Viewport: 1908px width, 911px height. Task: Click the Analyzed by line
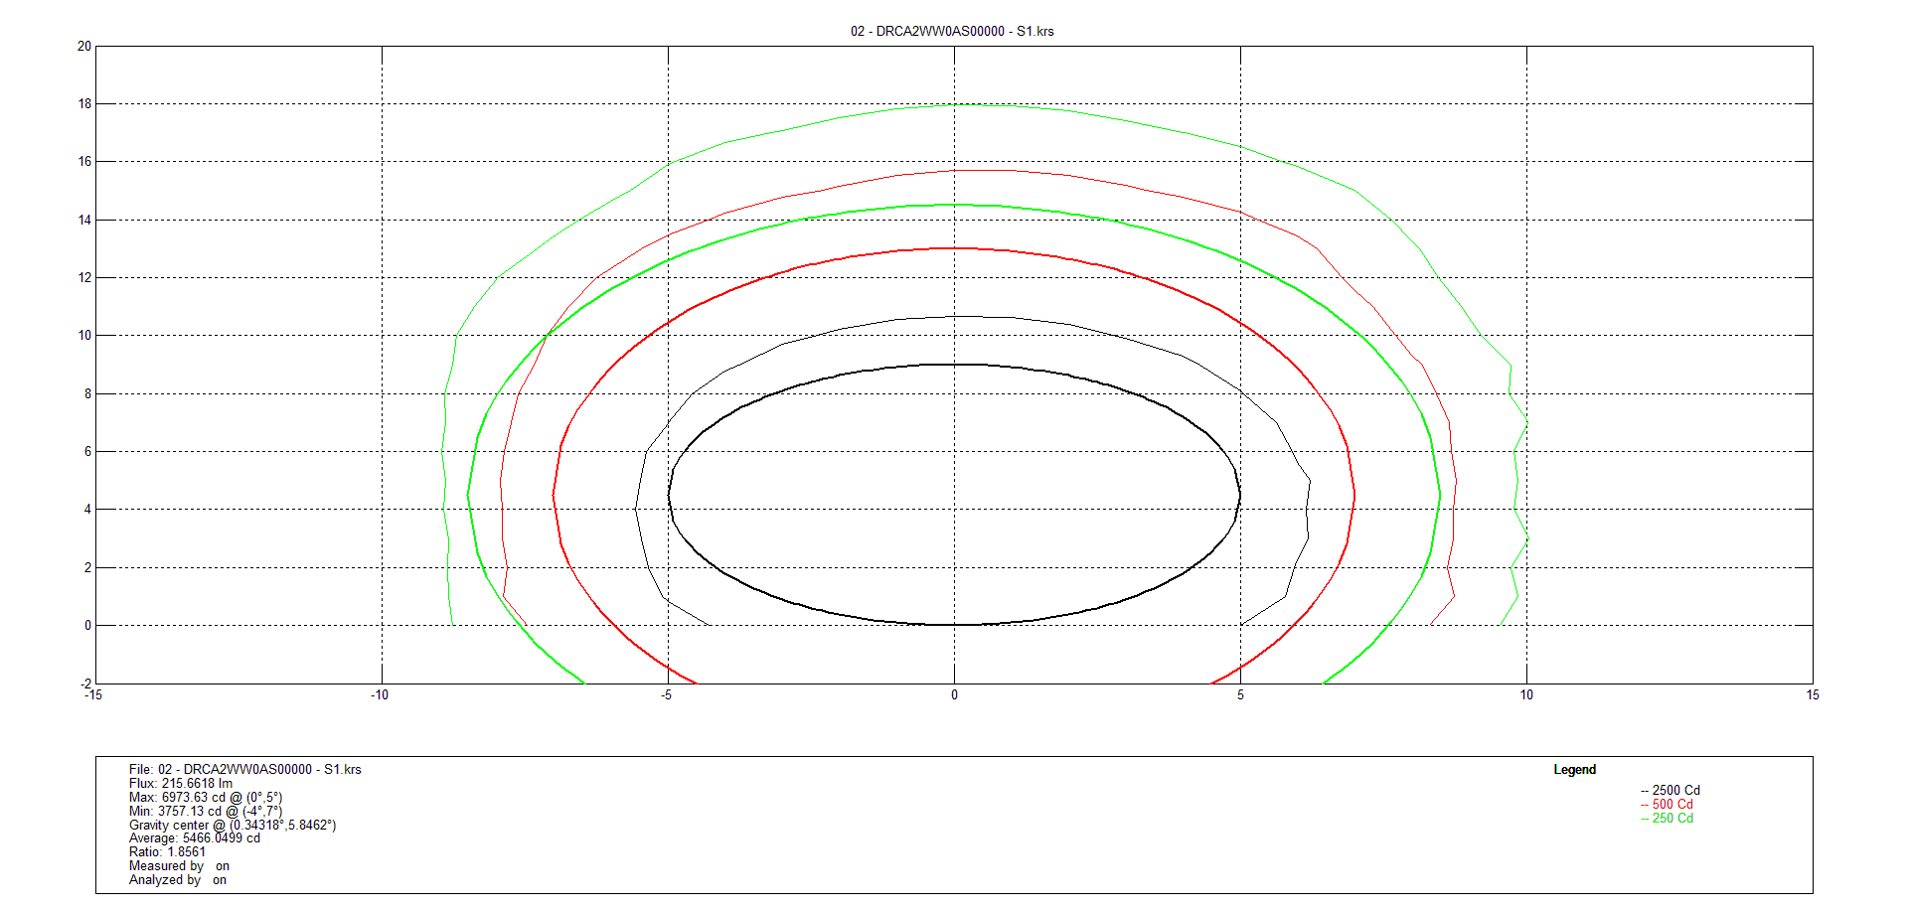[177, 880]
